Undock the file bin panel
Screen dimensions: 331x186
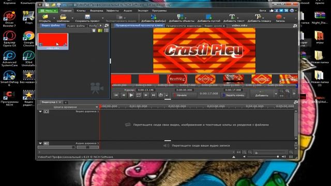pyautogui.click(x=107, y=25)
